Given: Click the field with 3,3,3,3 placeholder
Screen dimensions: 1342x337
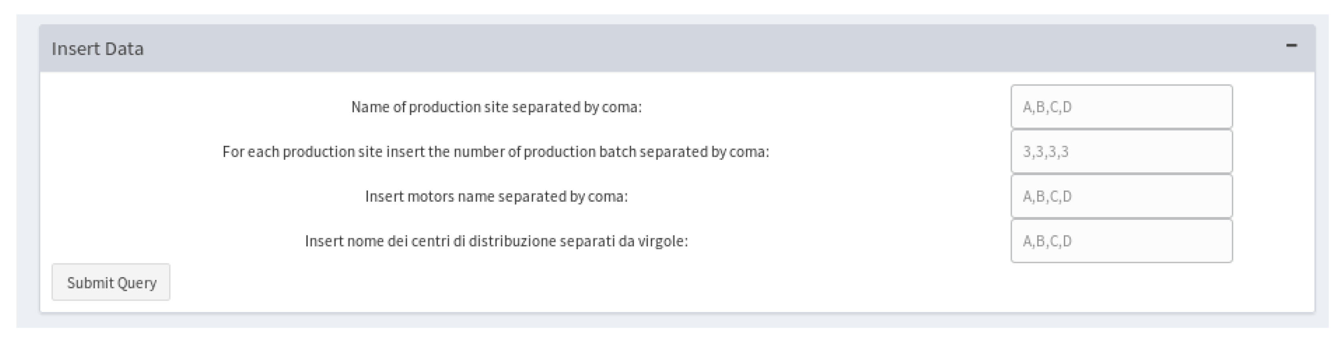Looking at the screenshot, I should 1121,152.
